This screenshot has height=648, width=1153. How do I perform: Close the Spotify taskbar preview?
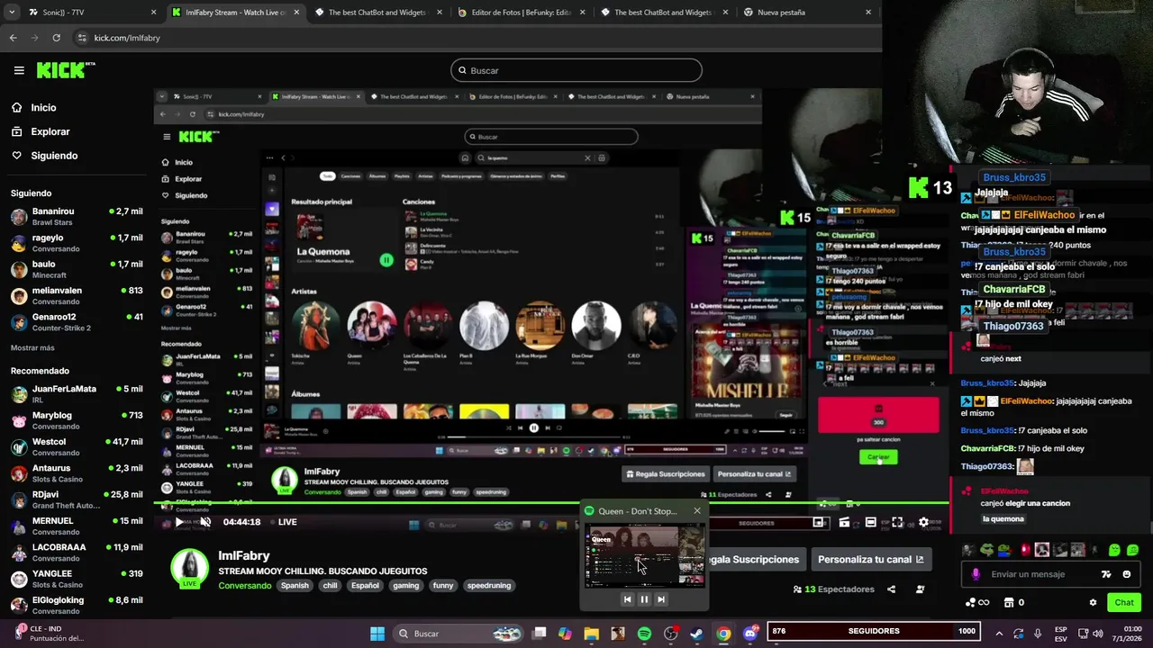[696, 511]
